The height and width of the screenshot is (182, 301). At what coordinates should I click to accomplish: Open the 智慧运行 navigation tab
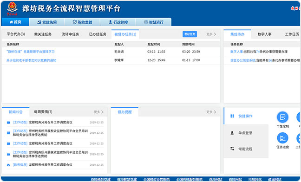(x=153, y=22)
